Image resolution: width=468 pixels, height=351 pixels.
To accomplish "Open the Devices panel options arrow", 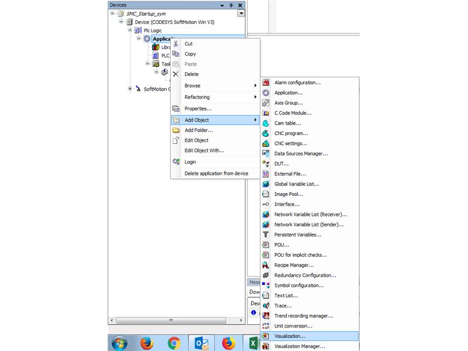I will tap(222, 5).
